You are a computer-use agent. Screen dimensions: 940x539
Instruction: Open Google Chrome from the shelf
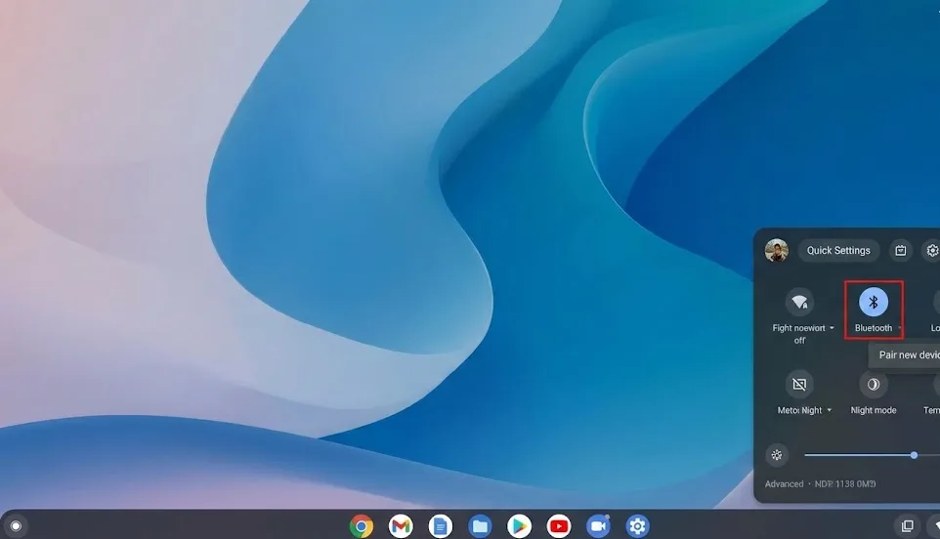point(362,526)
